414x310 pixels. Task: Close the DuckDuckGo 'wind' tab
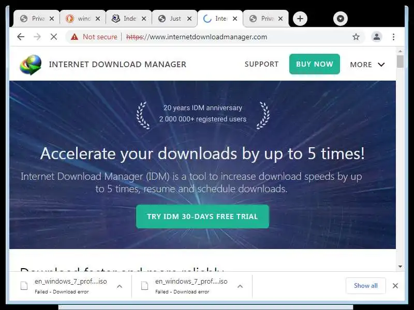(x=98, y=19)
